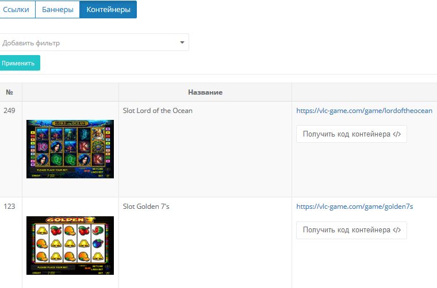
Task: Click the № column header
Action: [10, 92]
